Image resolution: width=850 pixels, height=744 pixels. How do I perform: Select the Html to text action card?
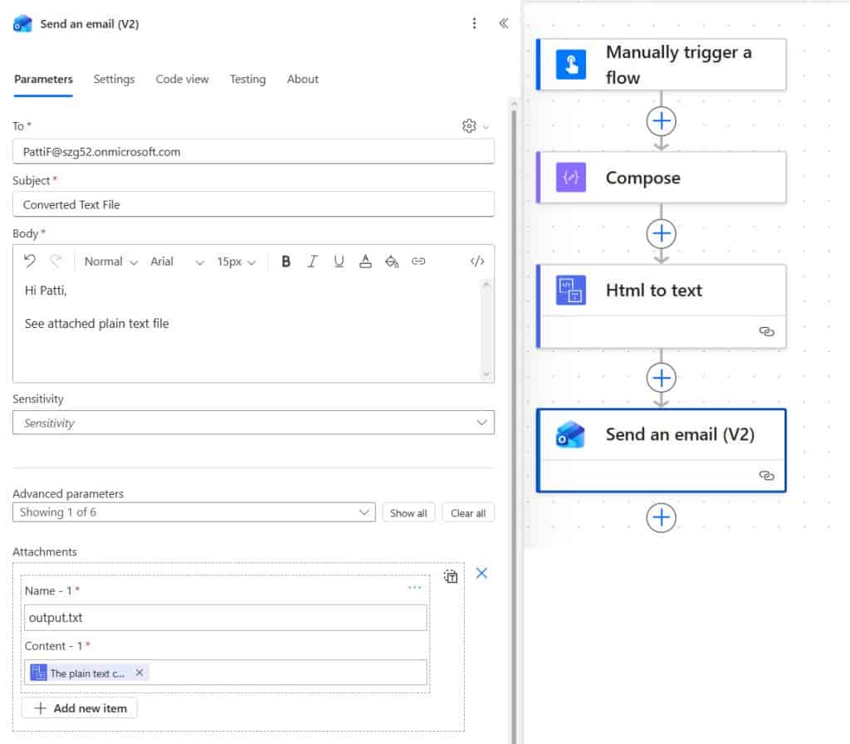[x=661, y=306]
